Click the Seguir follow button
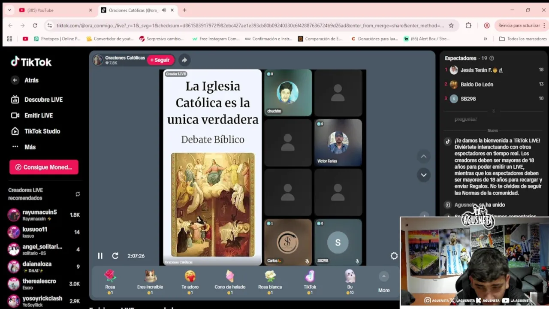The image size is (549, 309). click(x=160, y=60)
